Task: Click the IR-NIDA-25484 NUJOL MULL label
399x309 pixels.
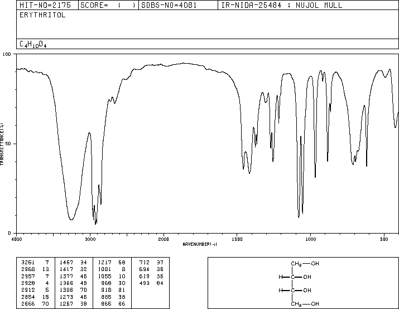Action: (282, 5)
